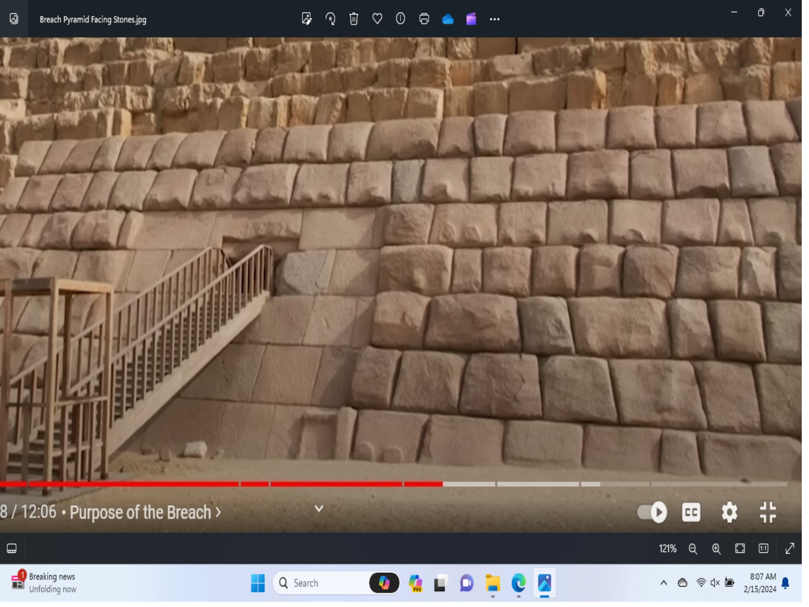809x607 pixels.
Task: Open the Breaking news widget
Action: coord(44,588)
